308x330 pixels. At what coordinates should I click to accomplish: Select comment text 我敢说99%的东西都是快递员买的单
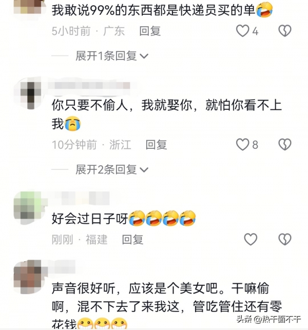click(x=153, y=10)
